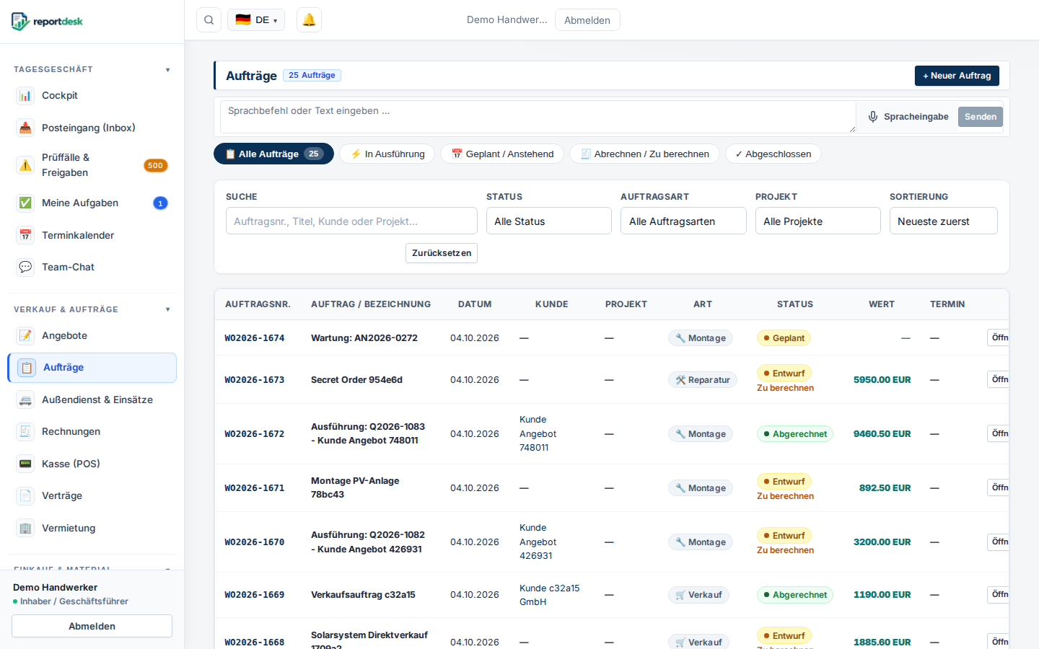Open Vermietung building icon

[25, 528]
